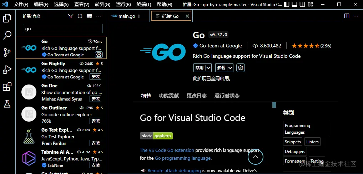Image resolution: width=363 pixels, height=174 pixels.
Task: Switch to the main.go editor tab
Action: coord(128,16)
